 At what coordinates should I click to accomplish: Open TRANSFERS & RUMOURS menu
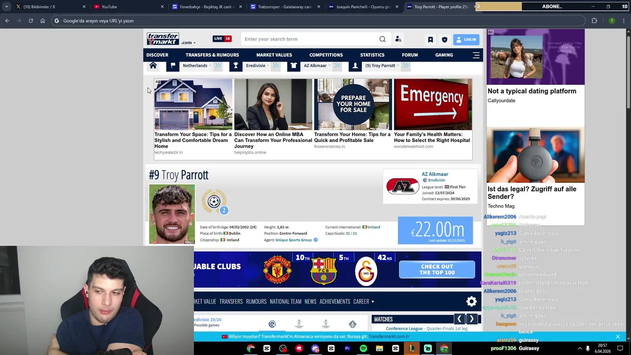212,55
